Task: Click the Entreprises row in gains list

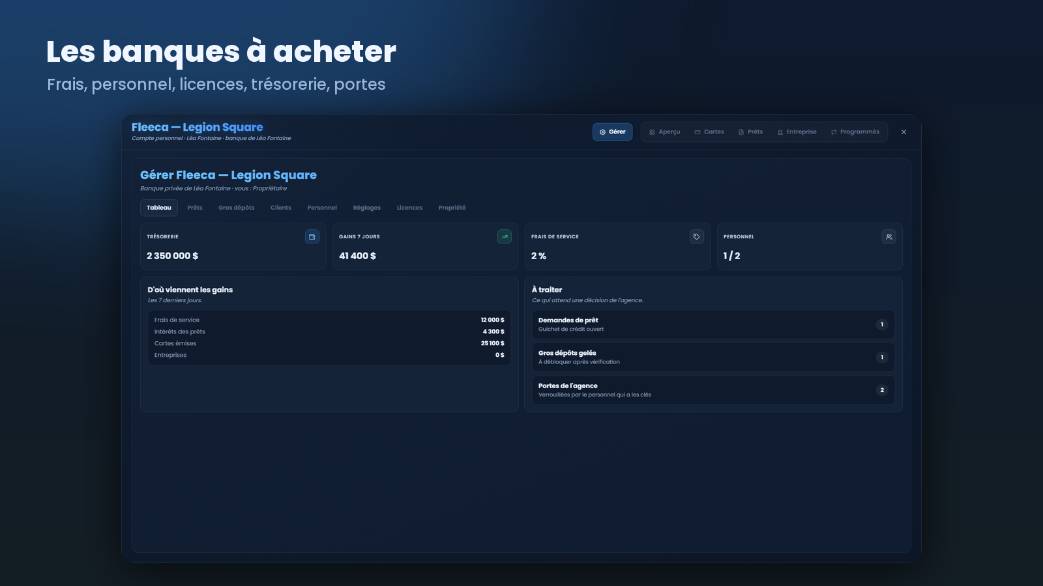Action: pyautogui.click(x=329, y=355)
